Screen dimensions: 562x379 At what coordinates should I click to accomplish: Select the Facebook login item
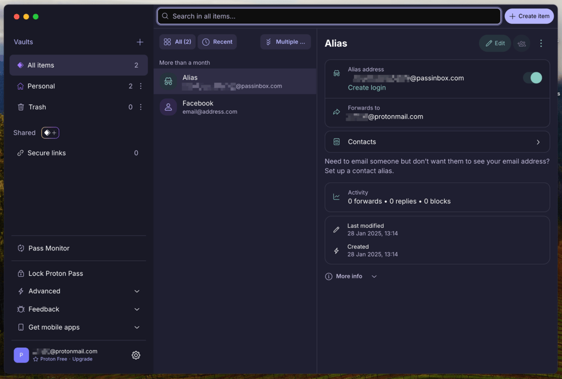pos(235,107)
